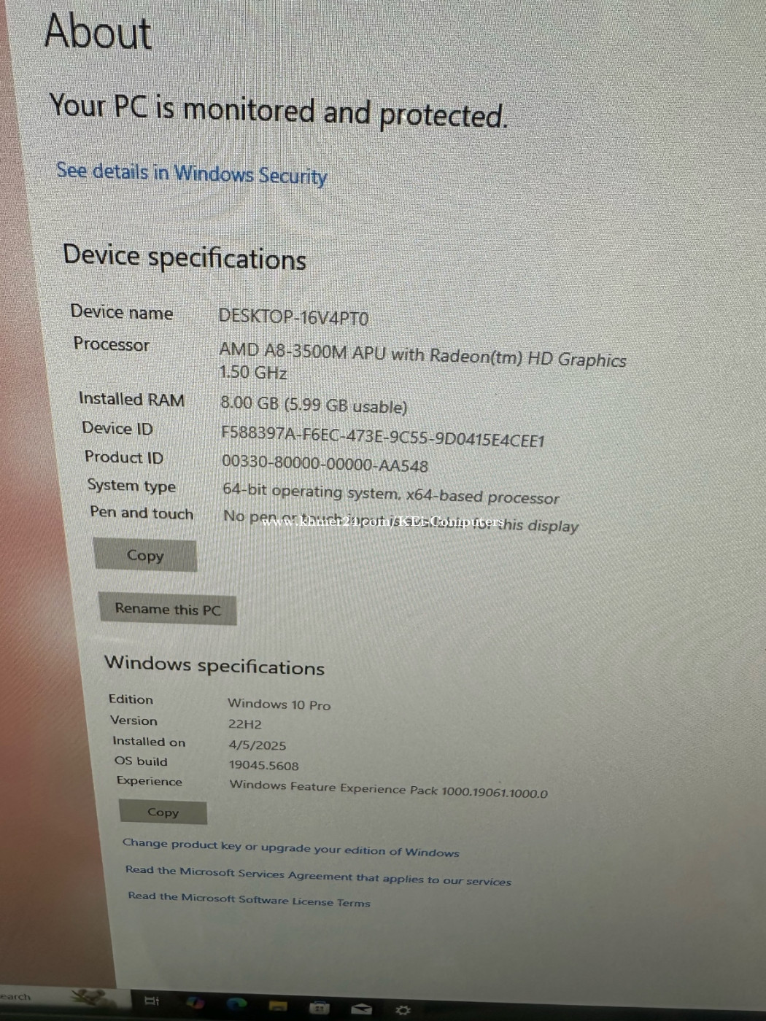Click the Rename this PC button

(x=168, y=610)
